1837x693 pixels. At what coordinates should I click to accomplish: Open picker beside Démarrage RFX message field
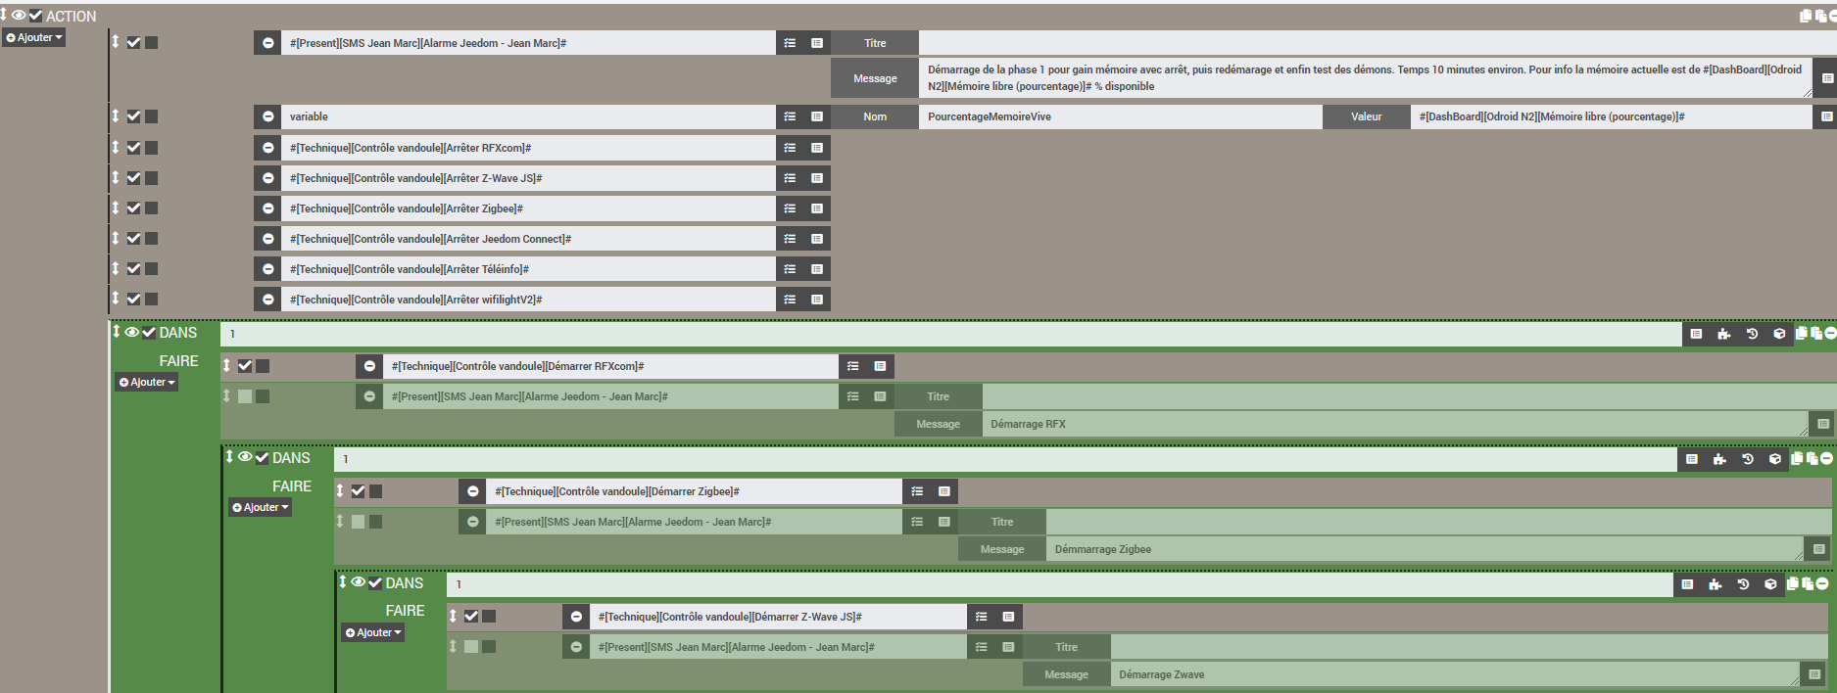(x=1823, y=424)
